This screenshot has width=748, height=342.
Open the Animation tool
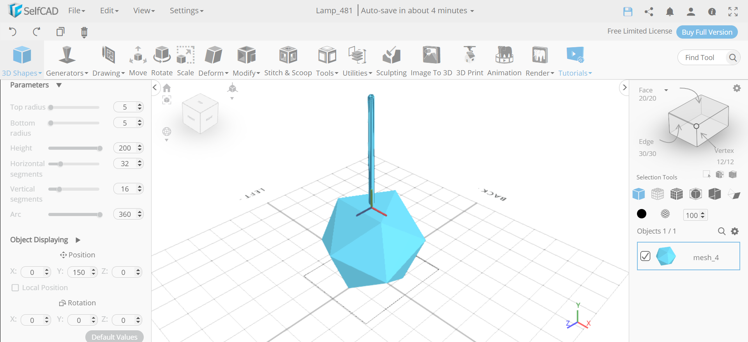tap(504, 61)
